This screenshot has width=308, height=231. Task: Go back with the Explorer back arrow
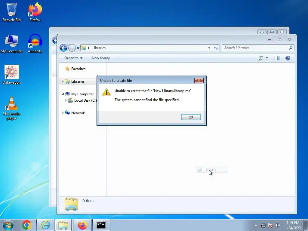point(63,48)
